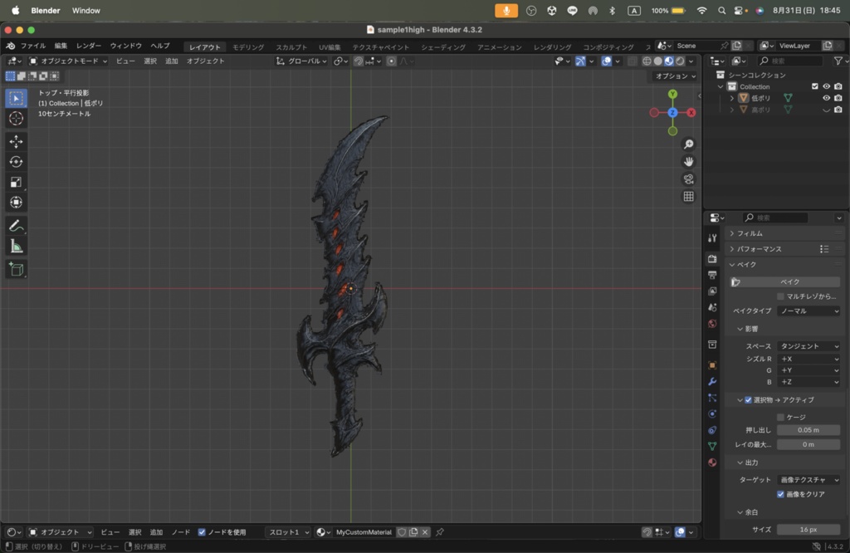Open the ベイクタイプ dropdown set to ノーマル
This screenshot has height=553, width=850.
pos(808,311)
